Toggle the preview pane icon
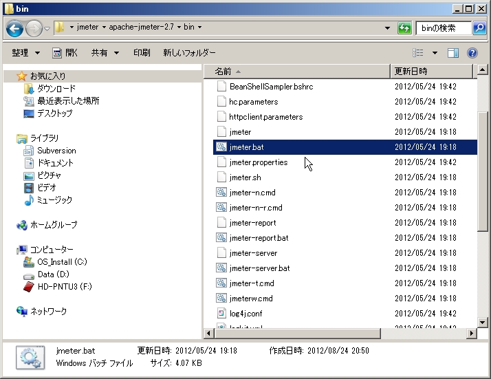The image size is (491, 379). [x=452, y=53]
